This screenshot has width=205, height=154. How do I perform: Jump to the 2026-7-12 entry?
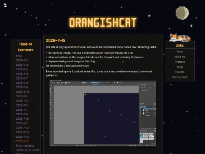coord(22,128)
